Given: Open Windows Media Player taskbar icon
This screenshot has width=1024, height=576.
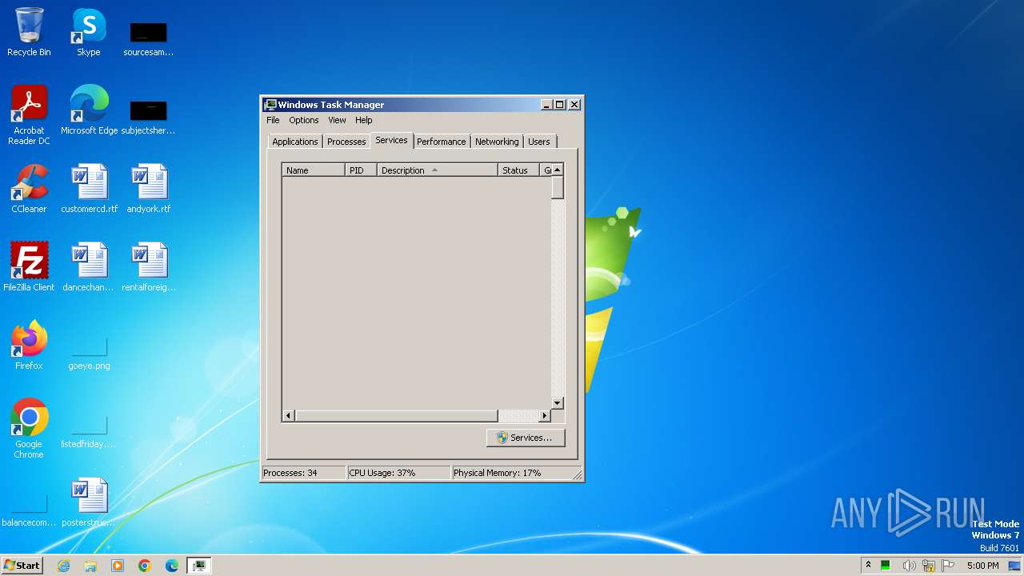Looking at the screenshot, I should (x=118, y=566).
